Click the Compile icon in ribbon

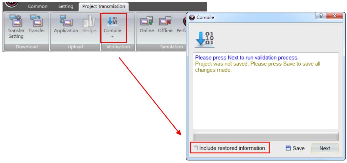(112, 25)
